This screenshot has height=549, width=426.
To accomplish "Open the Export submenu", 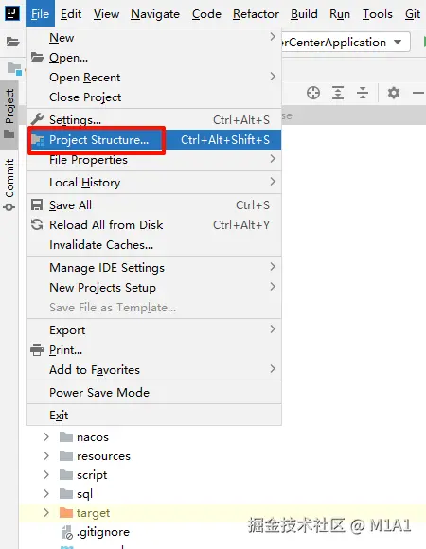I will click(153, 329).
